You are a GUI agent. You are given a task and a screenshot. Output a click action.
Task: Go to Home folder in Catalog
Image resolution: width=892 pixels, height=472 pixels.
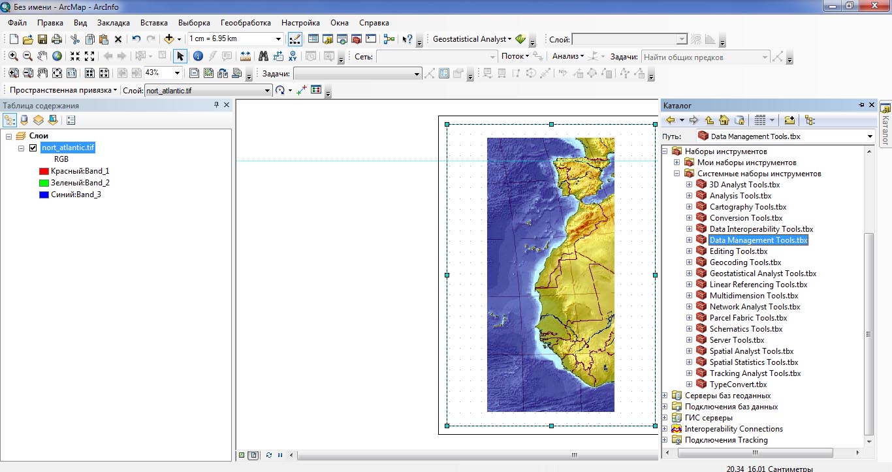724,120
